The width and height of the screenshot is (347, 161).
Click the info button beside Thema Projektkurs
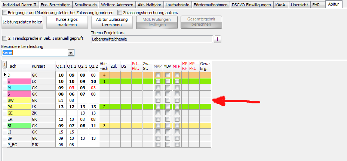[x=217, y=39]
